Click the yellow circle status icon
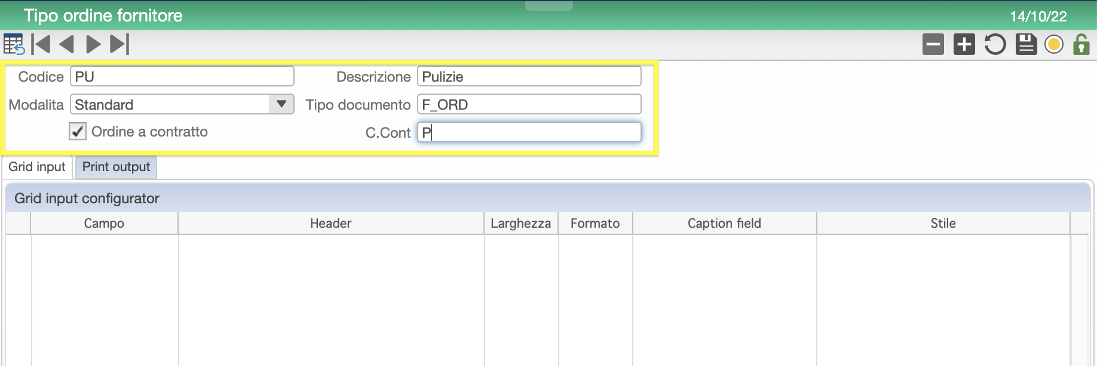Screen dimensions: 1097x366 tap(1054, 45)
